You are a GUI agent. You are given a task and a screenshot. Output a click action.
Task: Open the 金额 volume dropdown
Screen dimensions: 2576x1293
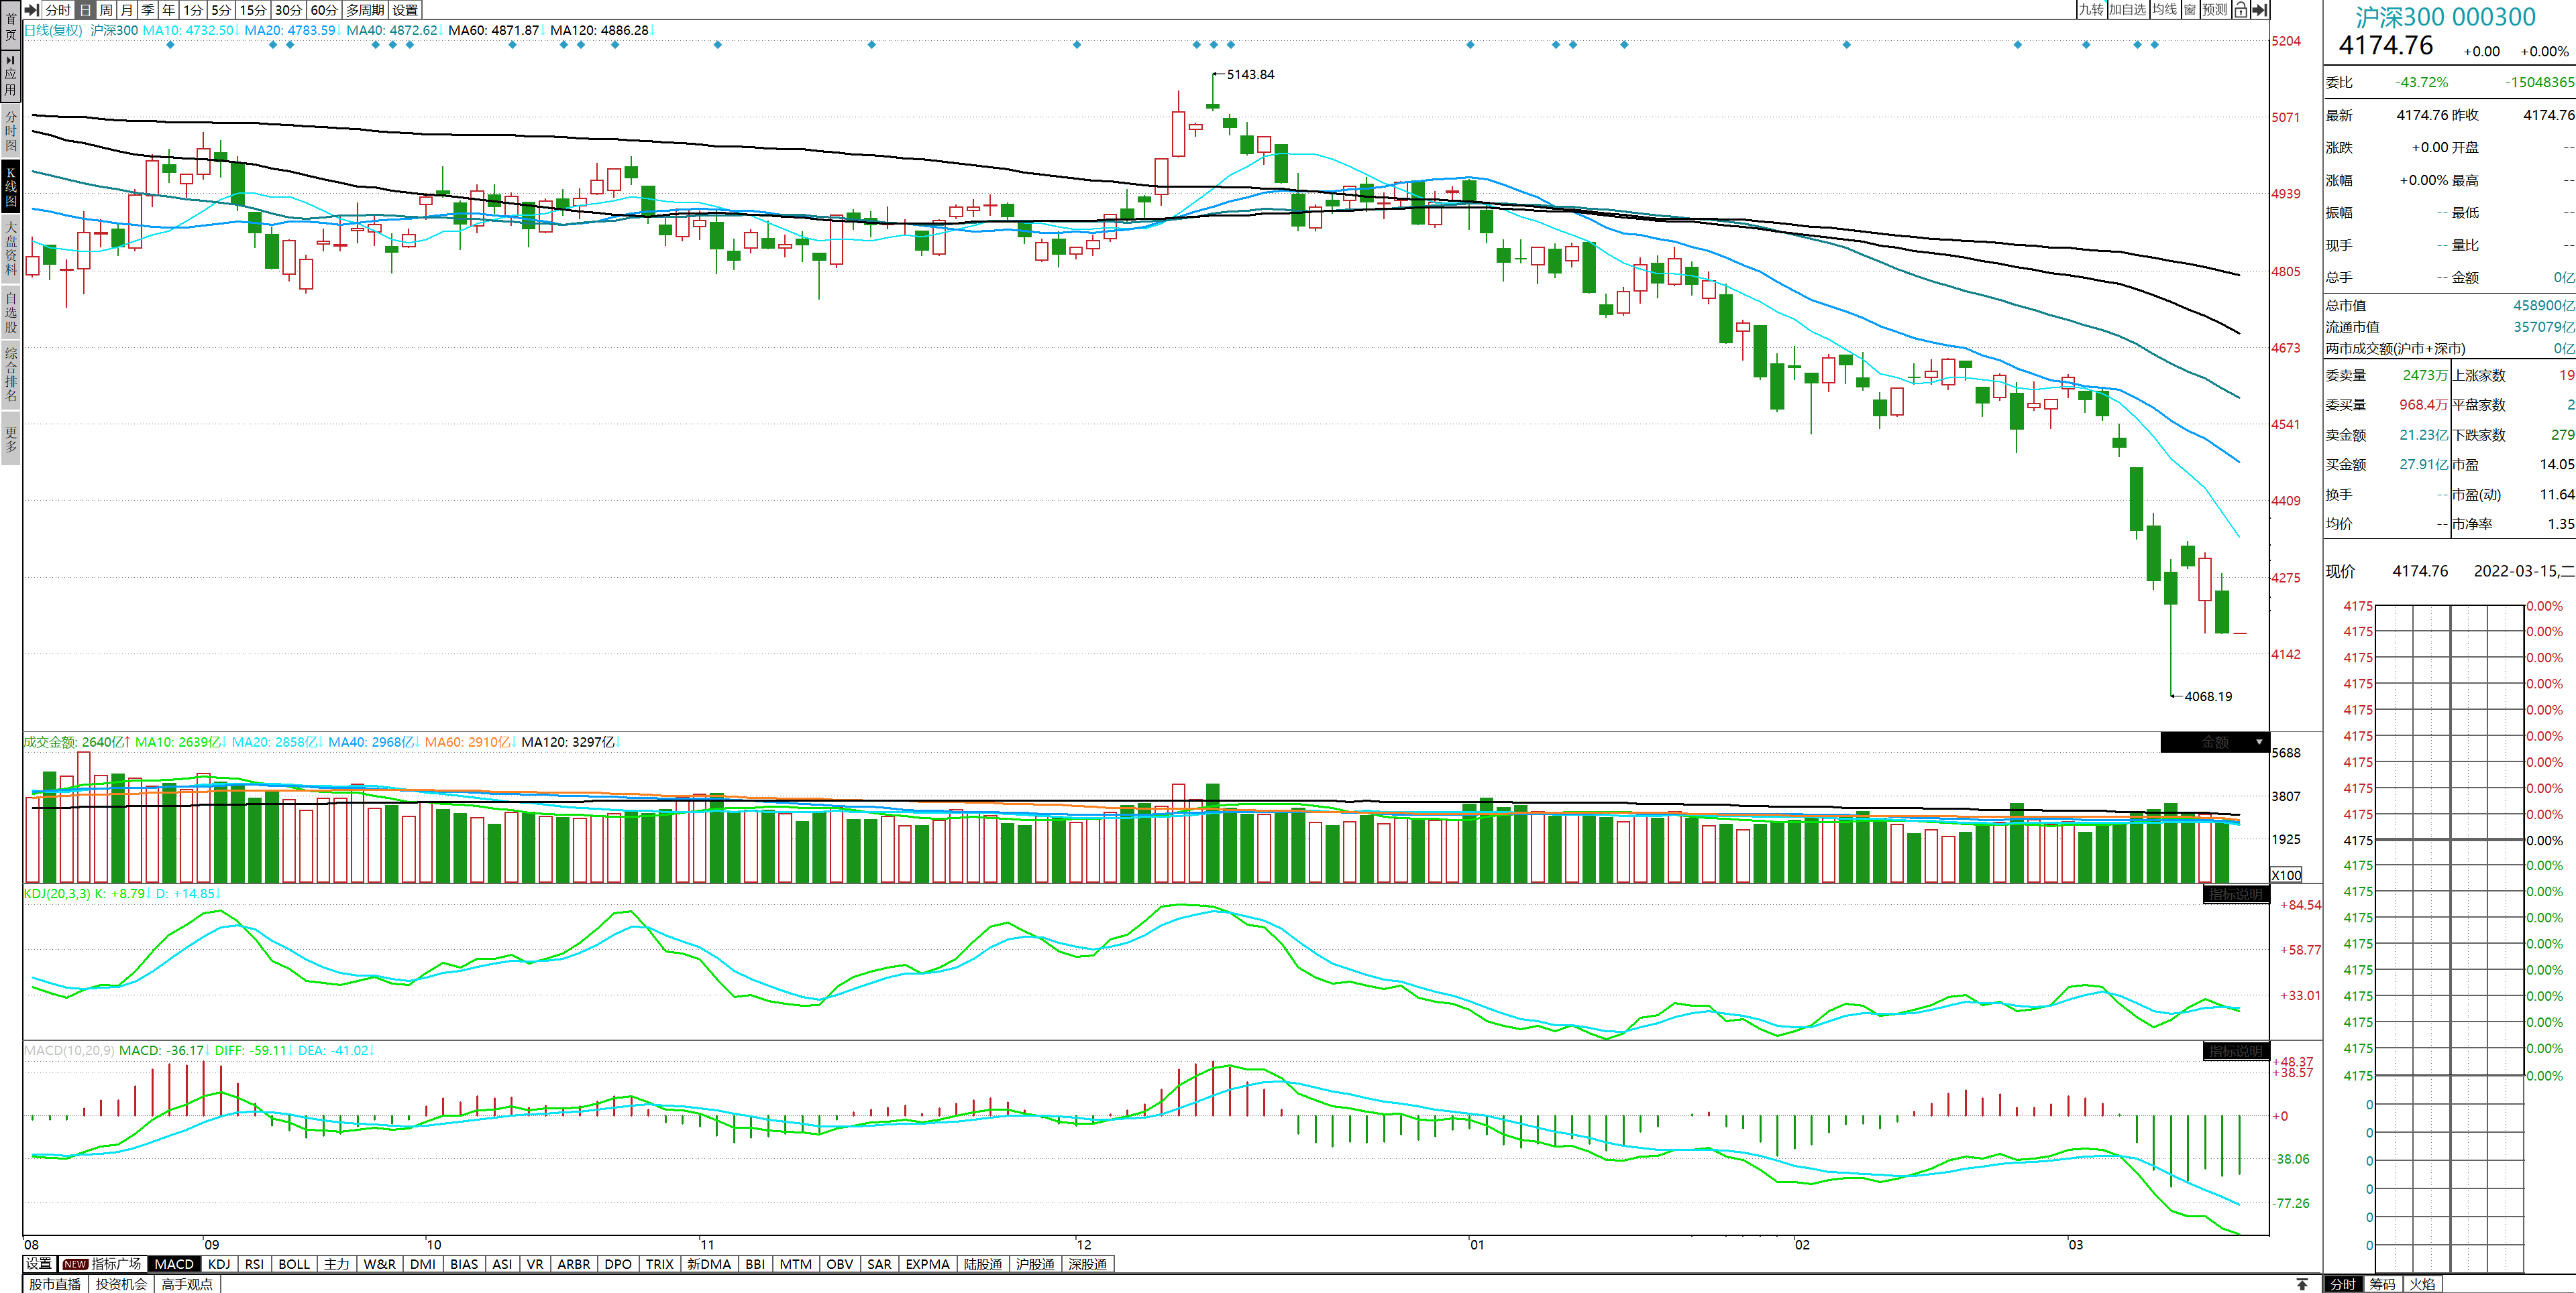coord(2215,743)
